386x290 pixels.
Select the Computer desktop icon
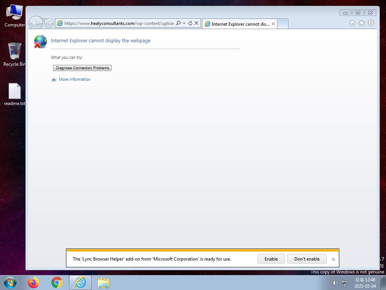(15, 16)
